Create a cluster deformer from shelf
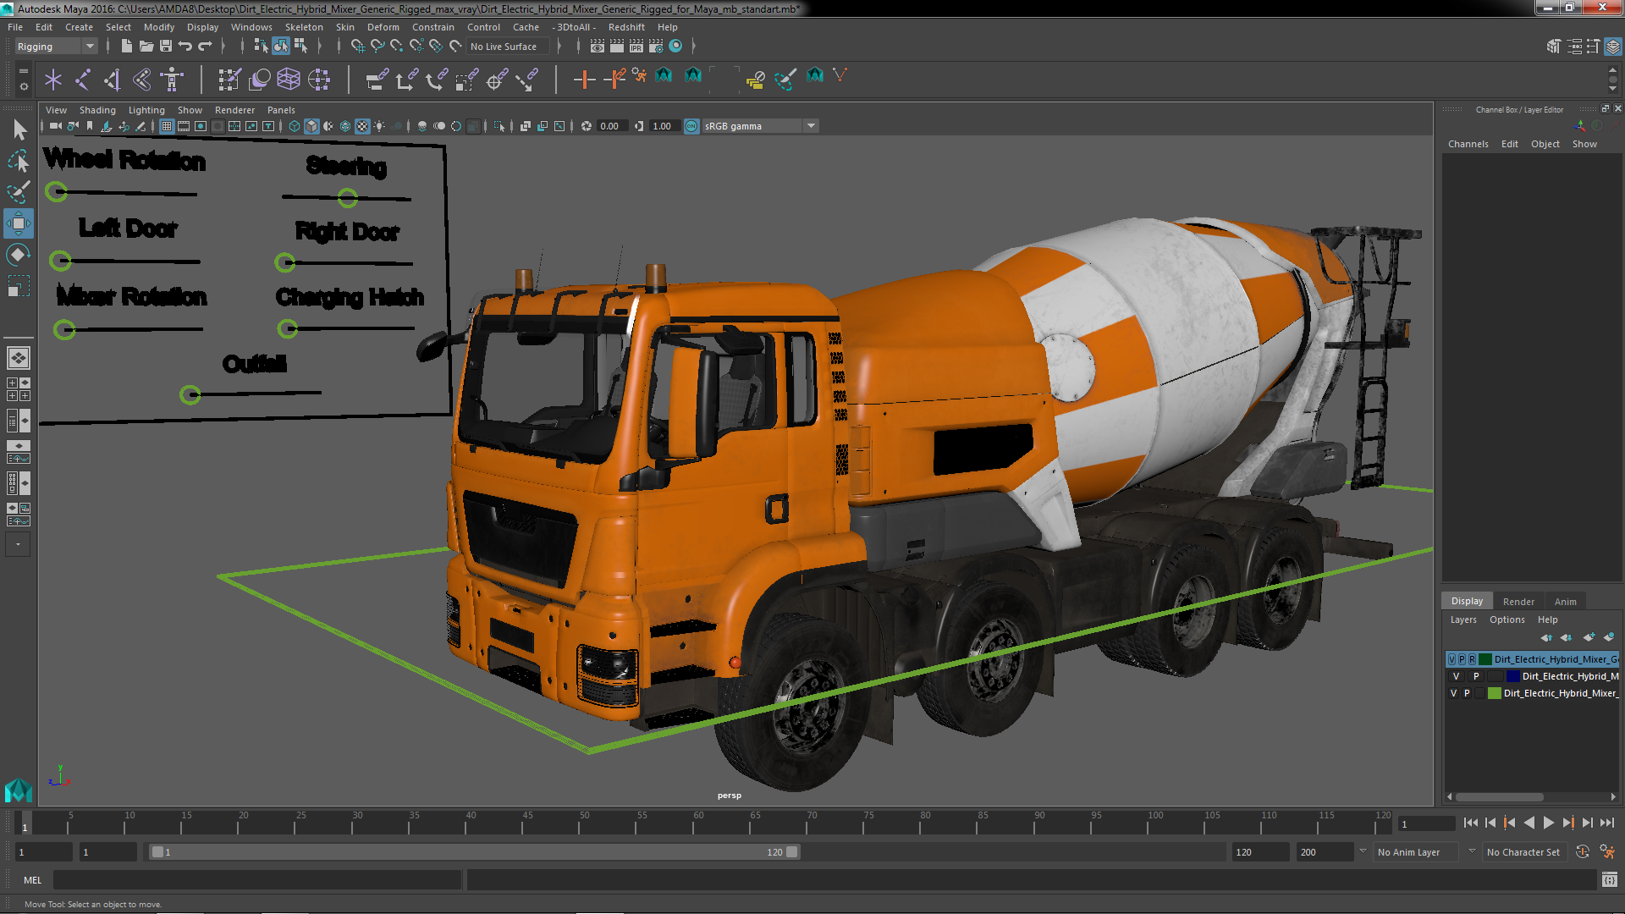Image resolution: width=1625 pixels, height=914 pixels. click(x=319, y=80)
